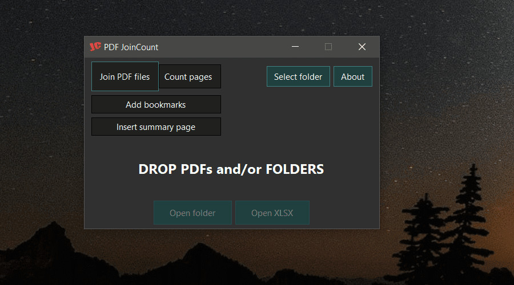This screenshot has width=514, height=285.
Task: Maximize the PDF JoinCount window
Action: pos(328,47)
